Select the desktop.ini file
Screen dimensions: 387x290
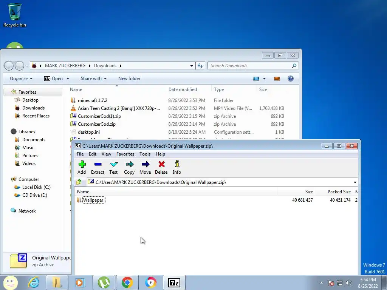click(x=88, y=132)
